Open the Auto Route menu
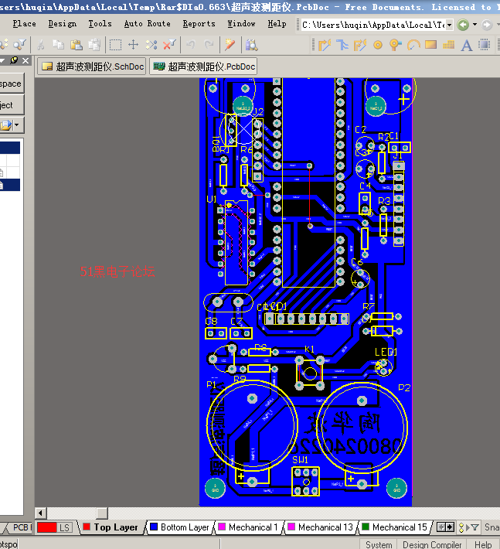500x549 pixels. [x=147, y=24]
